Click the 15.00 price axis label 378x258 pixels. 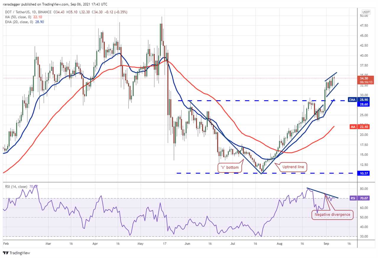pyautogui.click(x=364, y=155)
